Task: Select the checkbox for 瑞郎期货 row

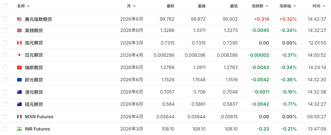Action: click(x=5, y=68)
